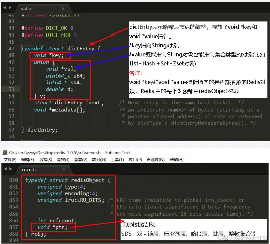Open the 文件(F) menu
Viewport: 270px width, 244px height.
coord(10,160)
